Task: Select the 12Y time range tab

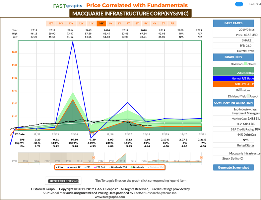Action: click(x=81, y=24)
